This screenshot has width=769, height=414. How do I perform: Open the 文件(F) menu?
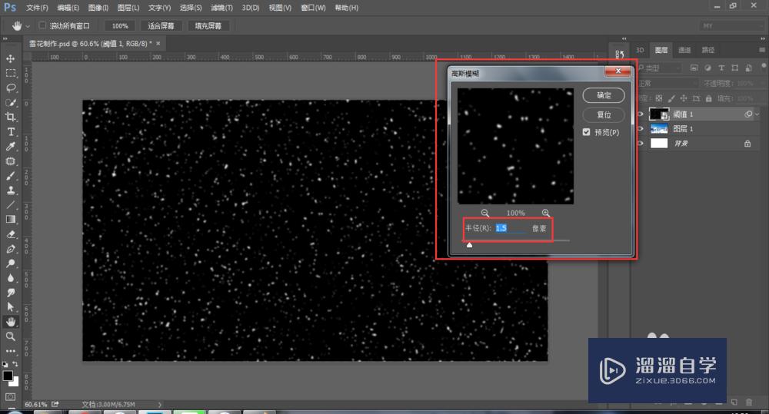pyautogui.click(x=37, y=8)
